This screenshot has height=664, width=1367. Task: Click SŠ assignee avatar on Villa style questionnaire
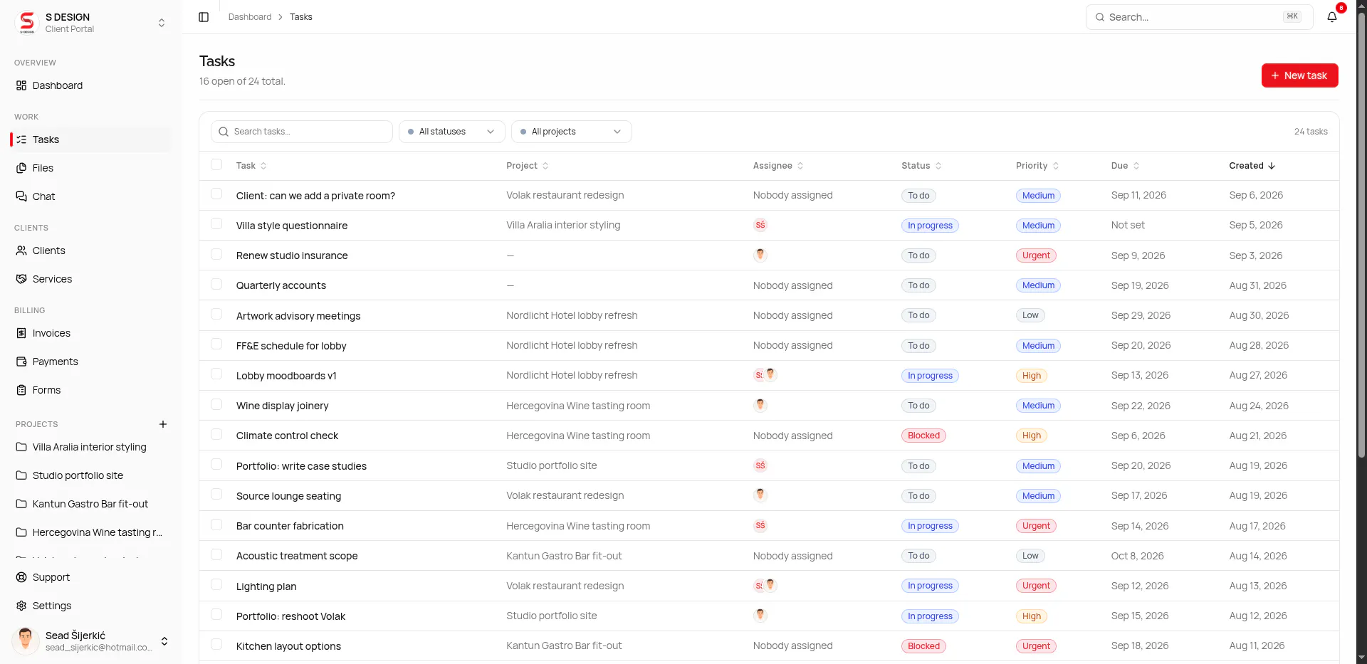[760, 225]
